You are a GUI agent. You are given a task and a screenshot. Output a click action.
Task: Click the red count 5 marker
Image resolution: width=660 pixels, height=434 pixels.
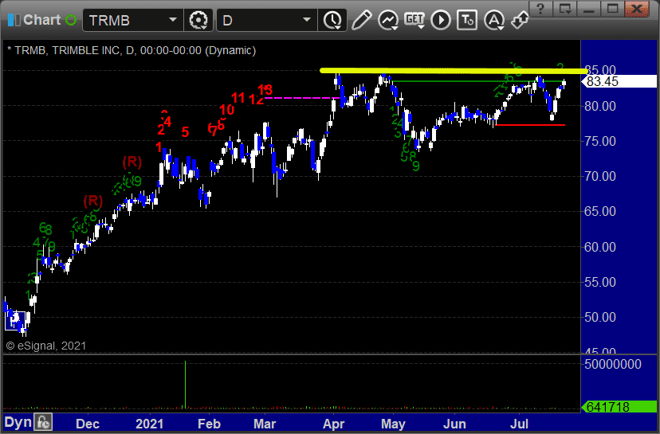pos(185,132)
